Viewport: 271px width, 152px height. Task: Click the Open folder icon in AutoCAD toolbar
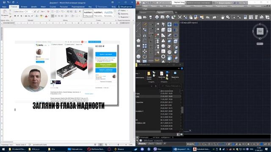[x=145, y=17]
